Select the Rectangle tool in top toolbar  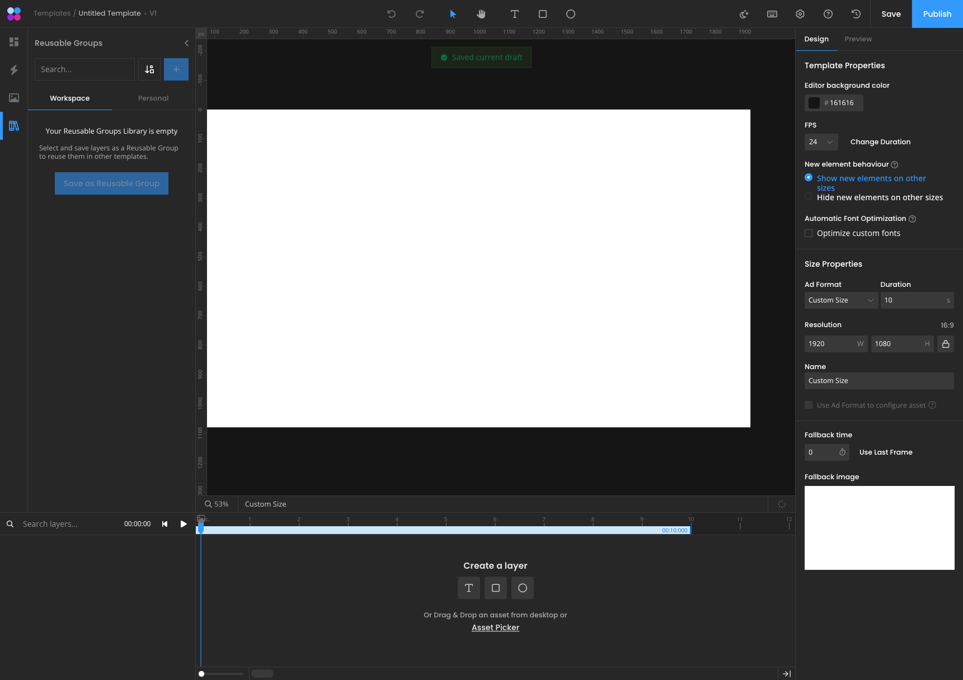pyautogui.click(x=543, y=14)
